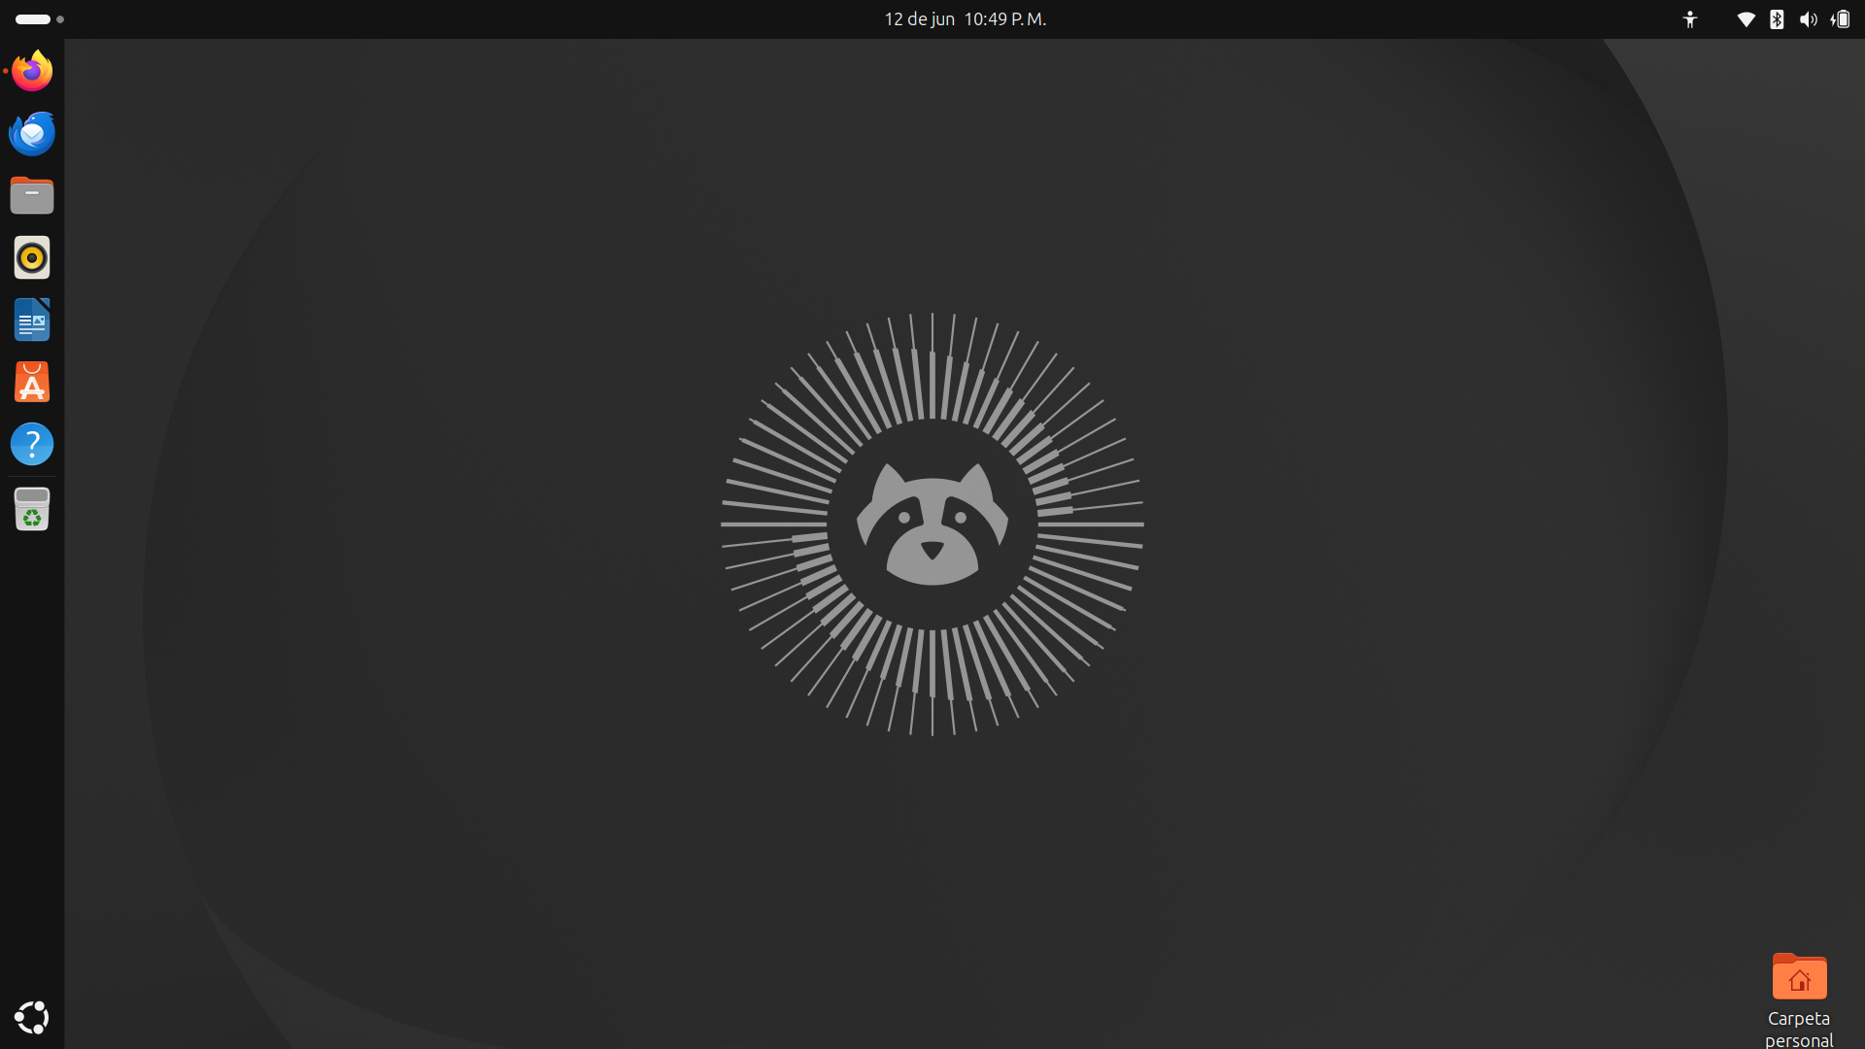Click the Wi-Fi status icon
Image resolution: width=1865 pixels, height=1049 pixels.
click(x=1746, y=19)
